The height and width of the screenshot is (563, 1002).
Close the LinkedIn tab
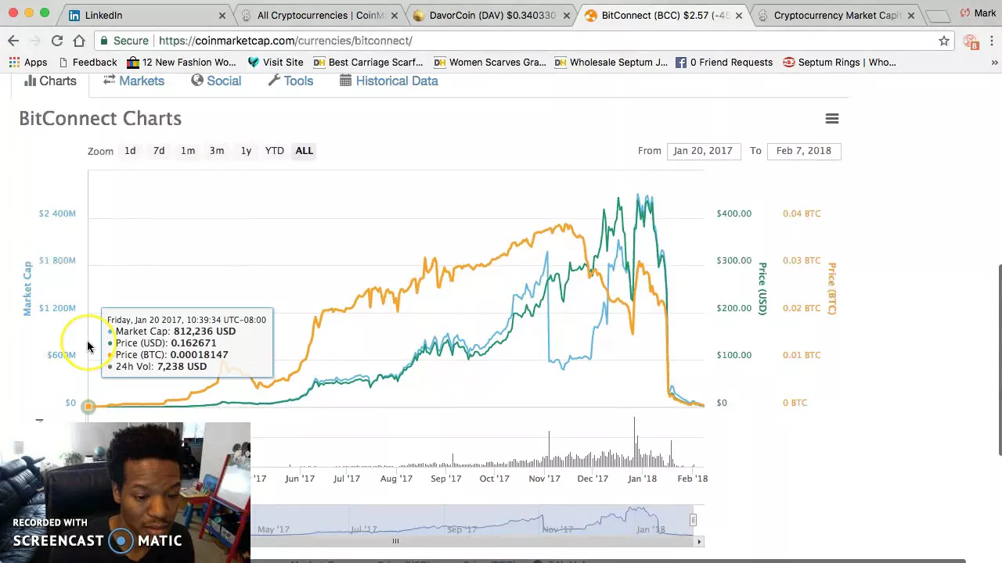coord(222,15)
